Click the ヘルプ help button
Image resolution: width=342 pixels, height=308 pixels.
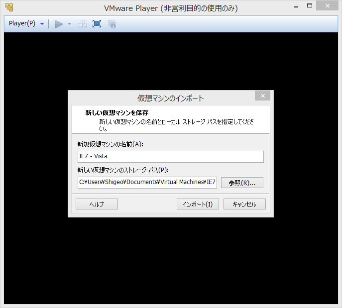pos(97,204)
